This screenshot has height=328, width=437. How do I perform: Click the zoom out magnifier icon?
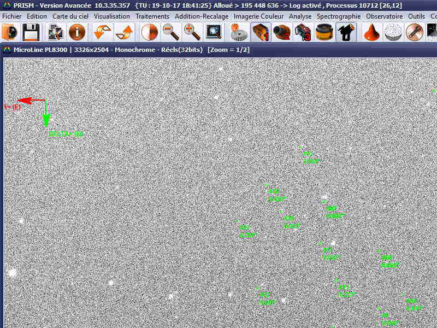tap(171, 33)
